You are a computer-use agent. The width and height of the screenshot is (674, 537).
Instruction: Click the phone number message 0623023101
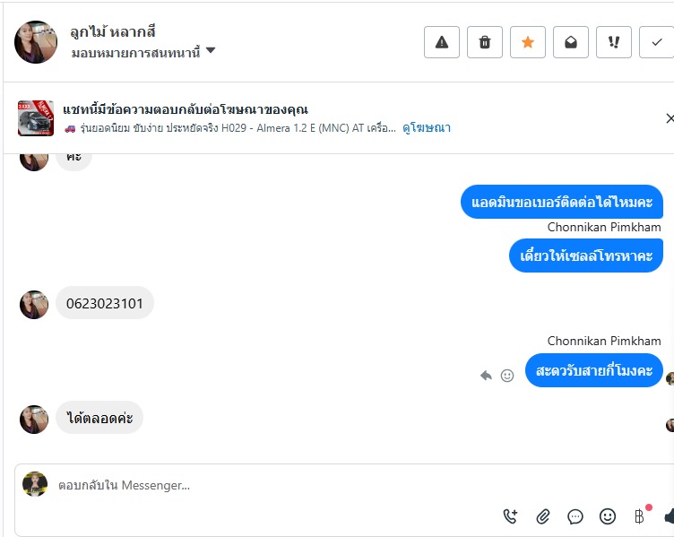click(105, 303)
